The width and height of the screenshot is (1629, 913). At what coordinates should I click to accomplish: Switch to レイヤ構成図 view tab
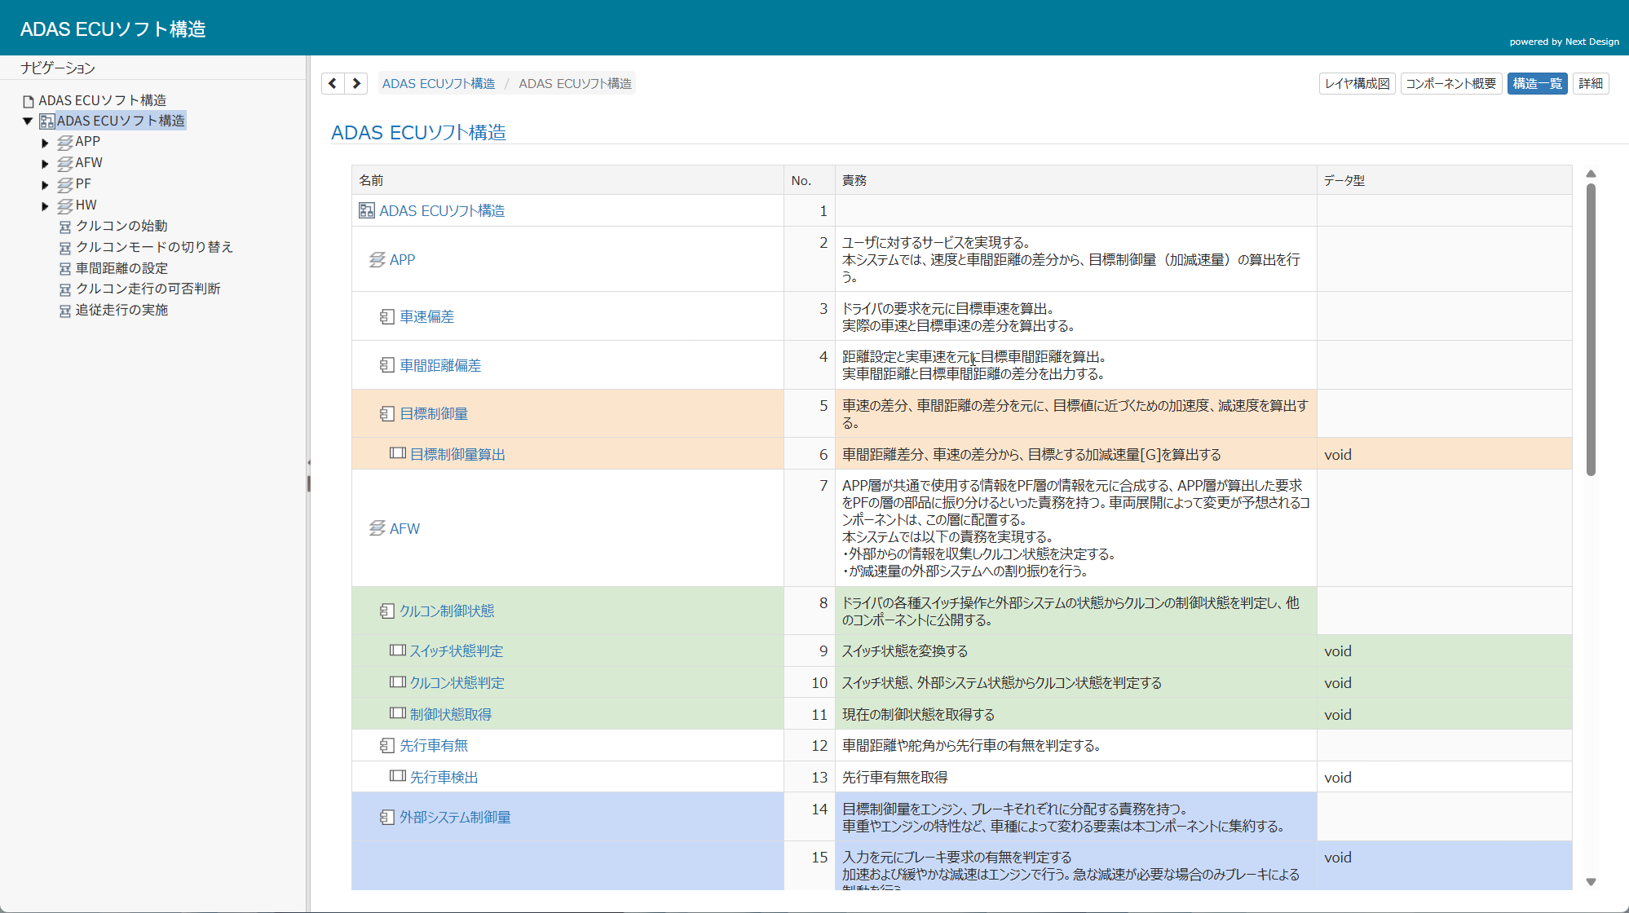pos(1357,83)
